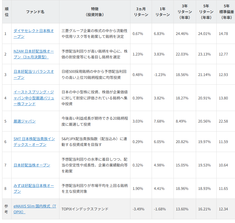This screenshot has height=223, width=235.
Task: Click the ファンド名 column header
Action: pyautogui.click(x=35, y=12)
